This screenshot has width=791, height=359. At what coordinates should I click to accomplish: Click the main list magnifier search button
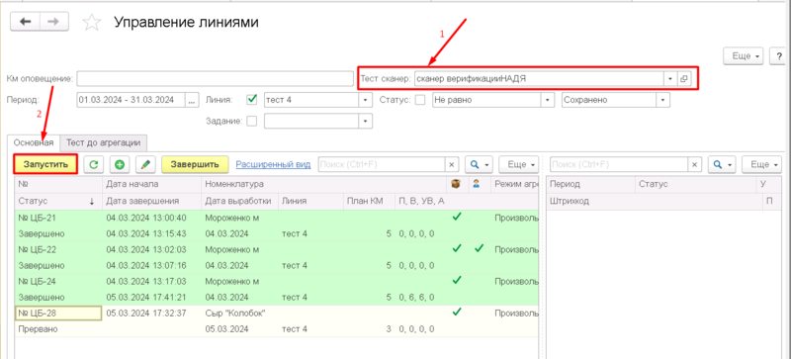click(x=478, y=164)
